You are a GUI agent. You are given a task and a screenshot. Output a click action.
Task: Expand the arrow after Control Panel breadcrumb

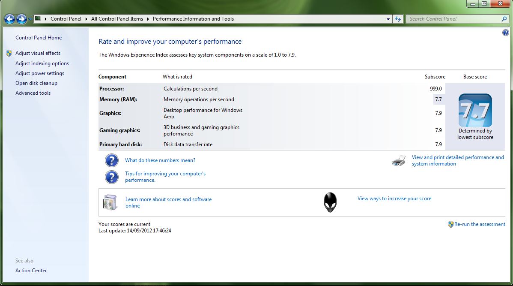pos(86,19)
